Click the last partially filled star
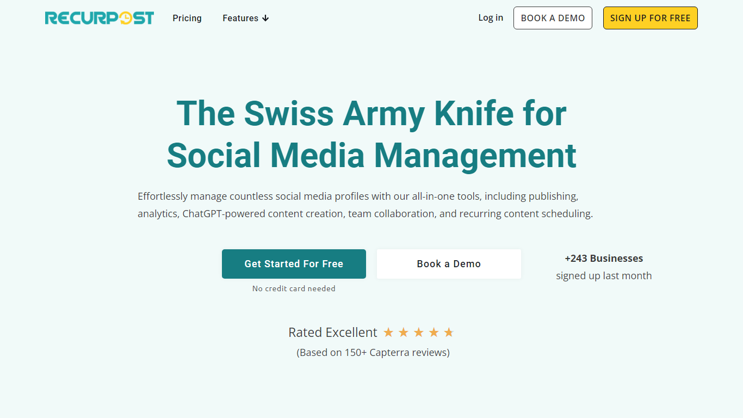743x418 pixels. tap(449, 333)
